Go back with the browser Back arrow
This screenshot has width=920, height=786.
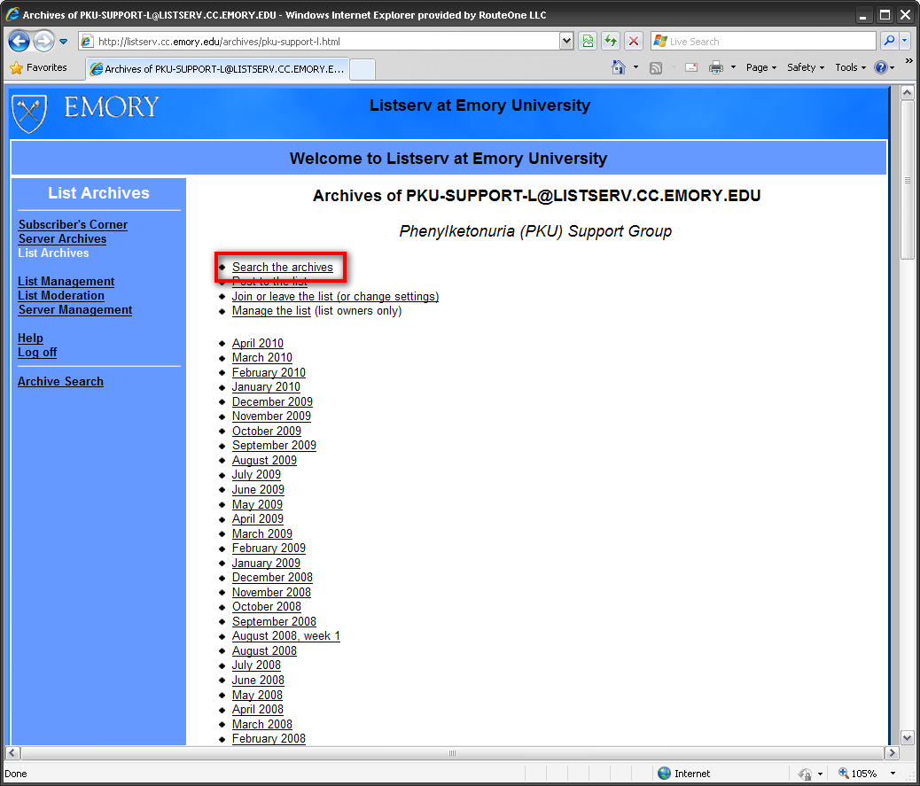tap(19, 41)
